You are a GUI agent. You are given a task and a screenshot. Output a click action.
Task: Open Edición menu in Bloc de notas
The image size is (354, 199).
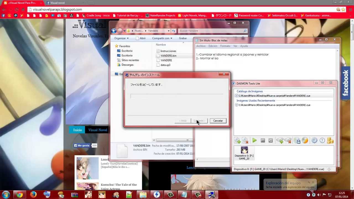213,46
